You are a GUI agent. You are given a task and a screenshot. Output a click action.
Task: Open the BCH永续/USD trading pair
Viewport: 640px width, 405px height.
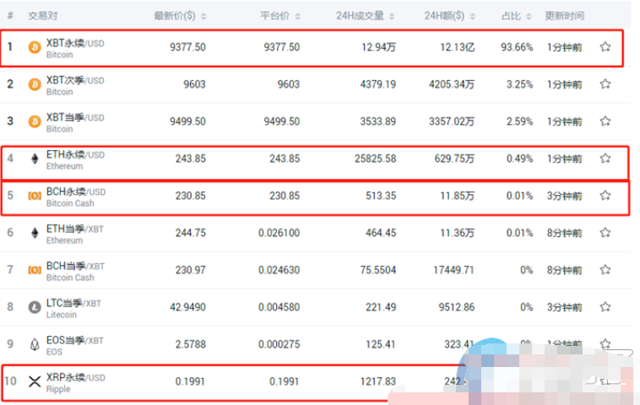(76, 192)
